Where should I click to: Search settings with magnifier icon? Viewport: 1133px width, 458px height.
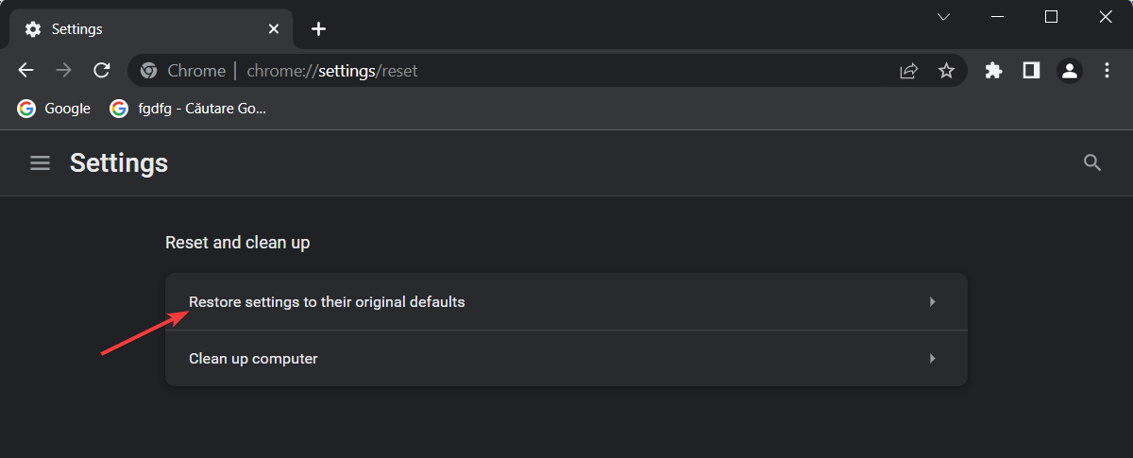(x=1092, y=163)
